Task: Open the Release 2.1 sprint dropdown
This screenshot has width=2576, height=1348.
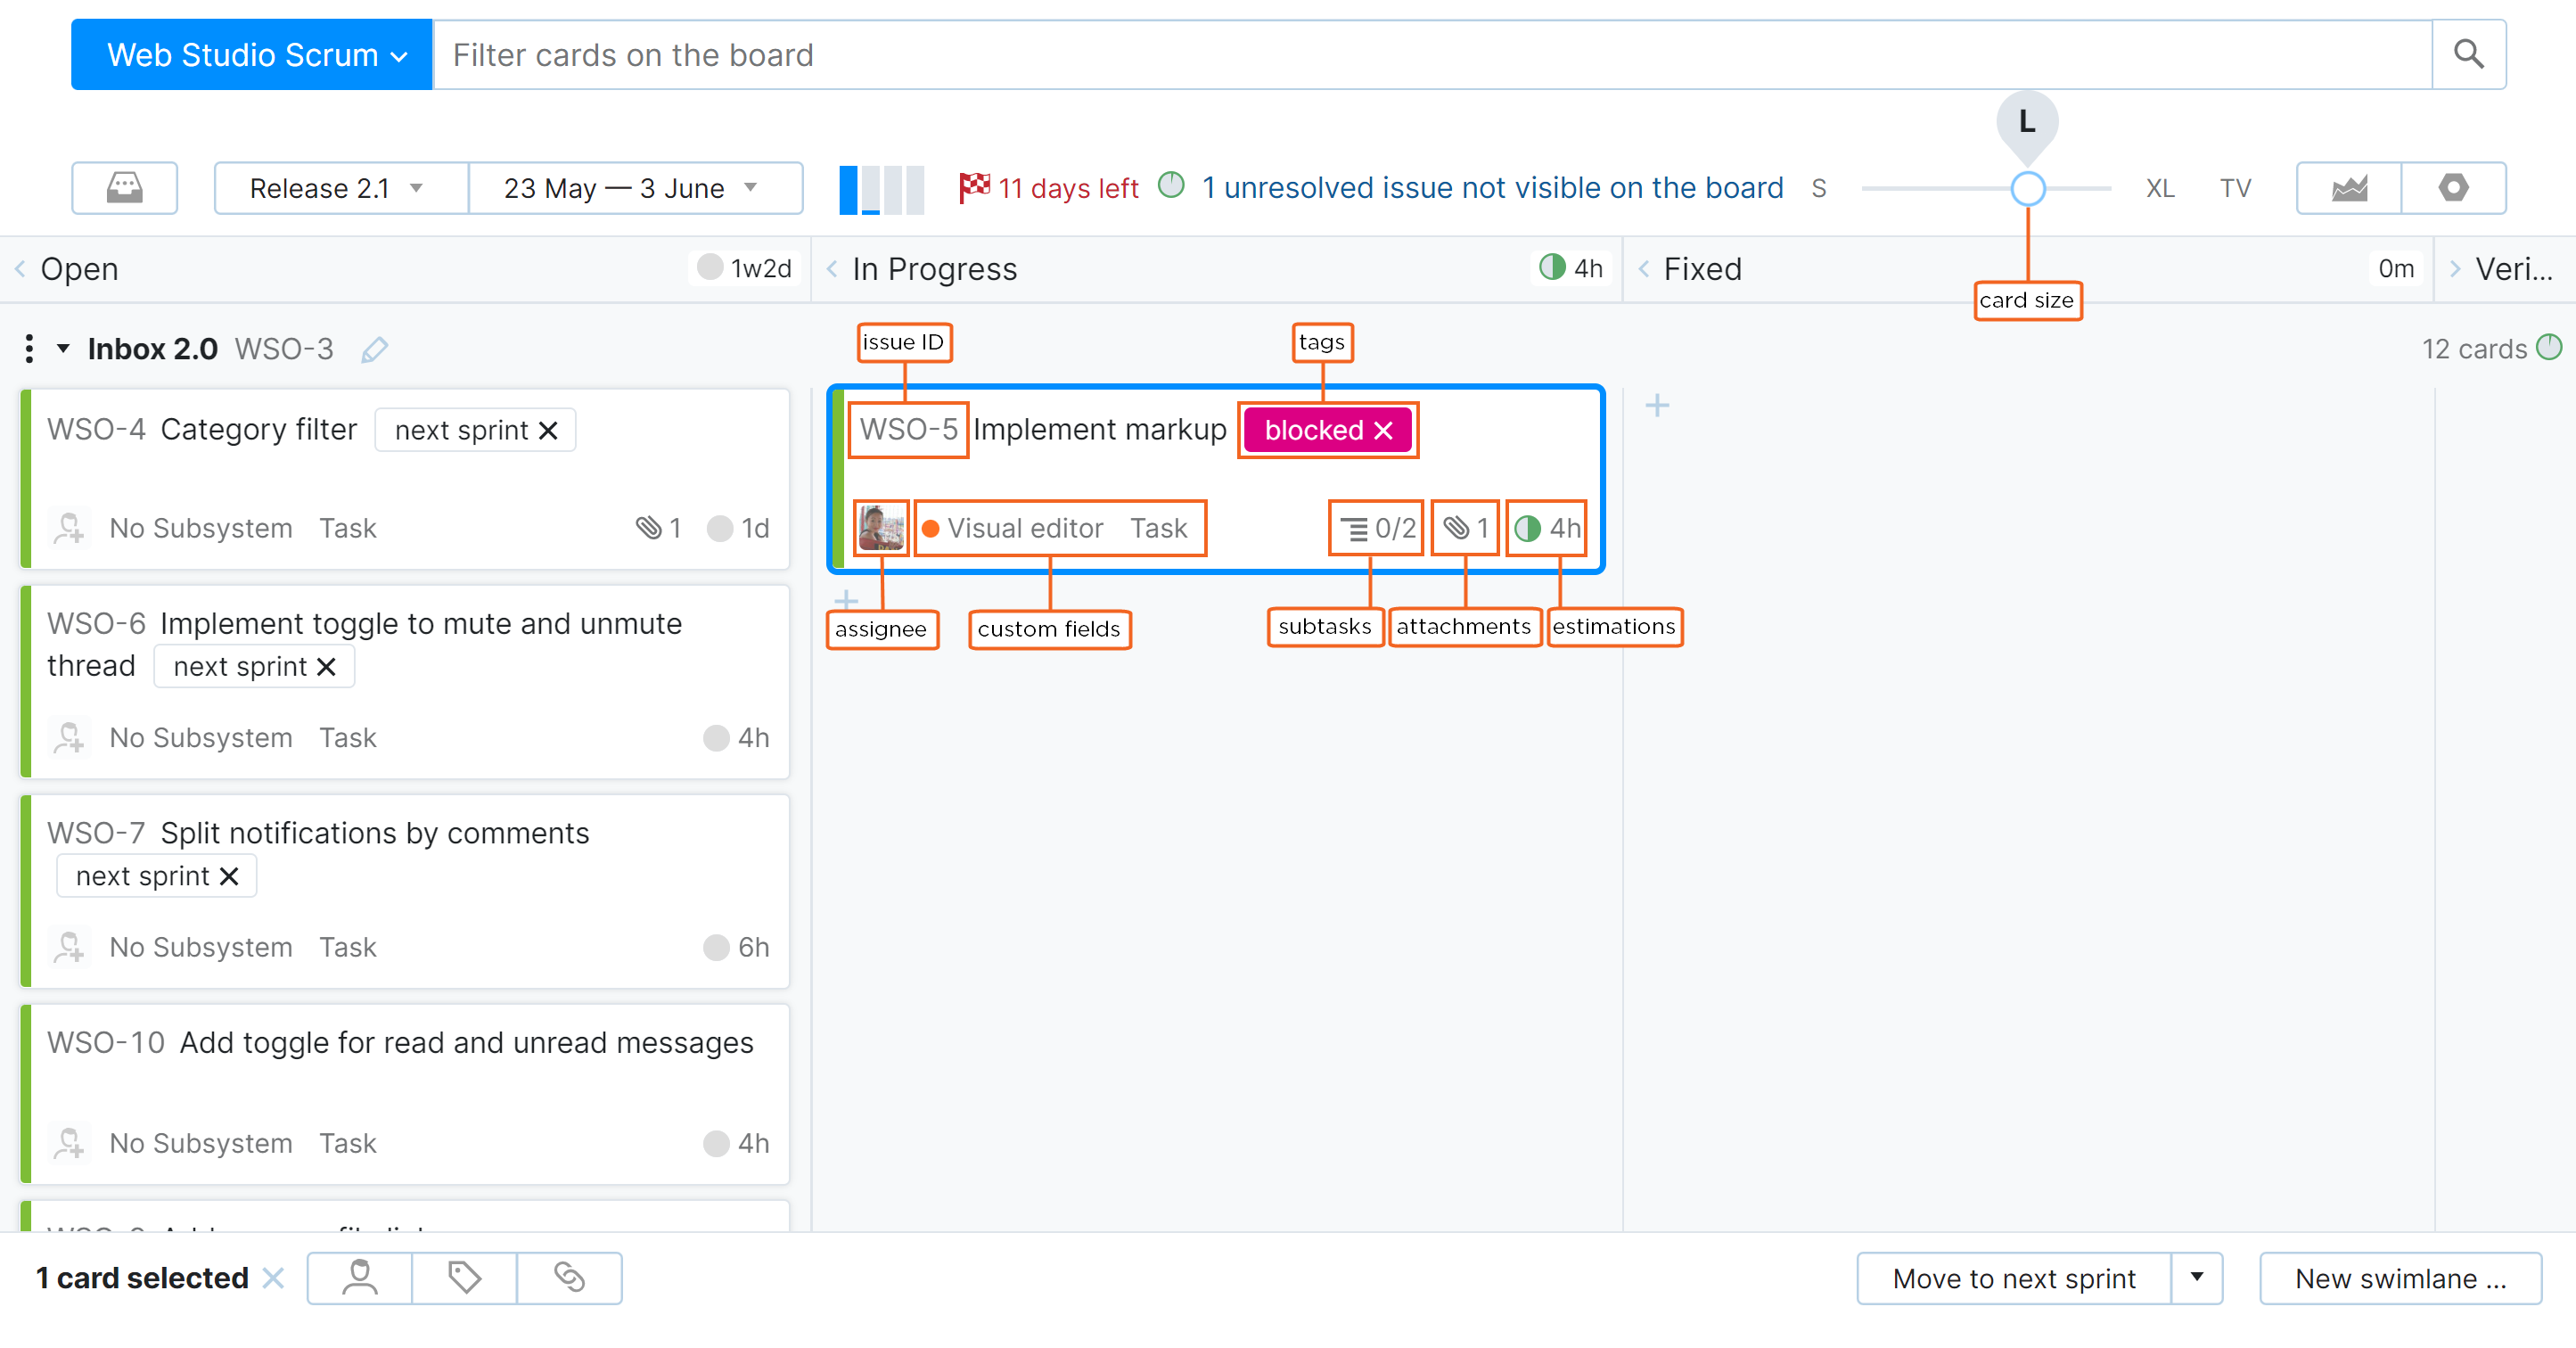Action: click(x=340, y=187)
